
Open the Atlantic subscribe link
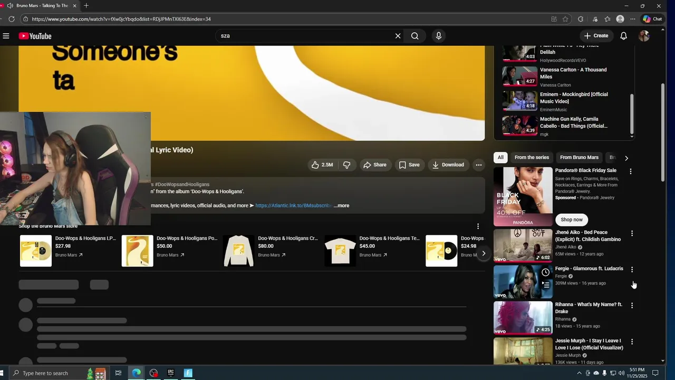click(x=294, y=205)
